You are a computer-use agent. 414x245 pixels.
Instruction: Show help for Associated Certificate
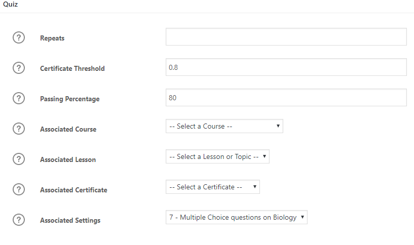pyautogui.click(x=19, y=189)
